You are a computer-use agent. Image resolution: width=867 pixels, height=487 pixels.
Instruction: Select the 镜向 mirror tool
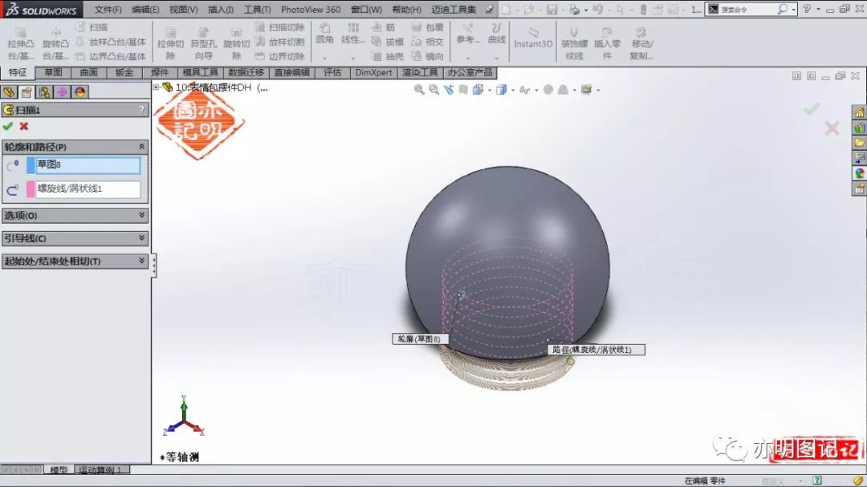pyautogui.click(x=427, y=56)
